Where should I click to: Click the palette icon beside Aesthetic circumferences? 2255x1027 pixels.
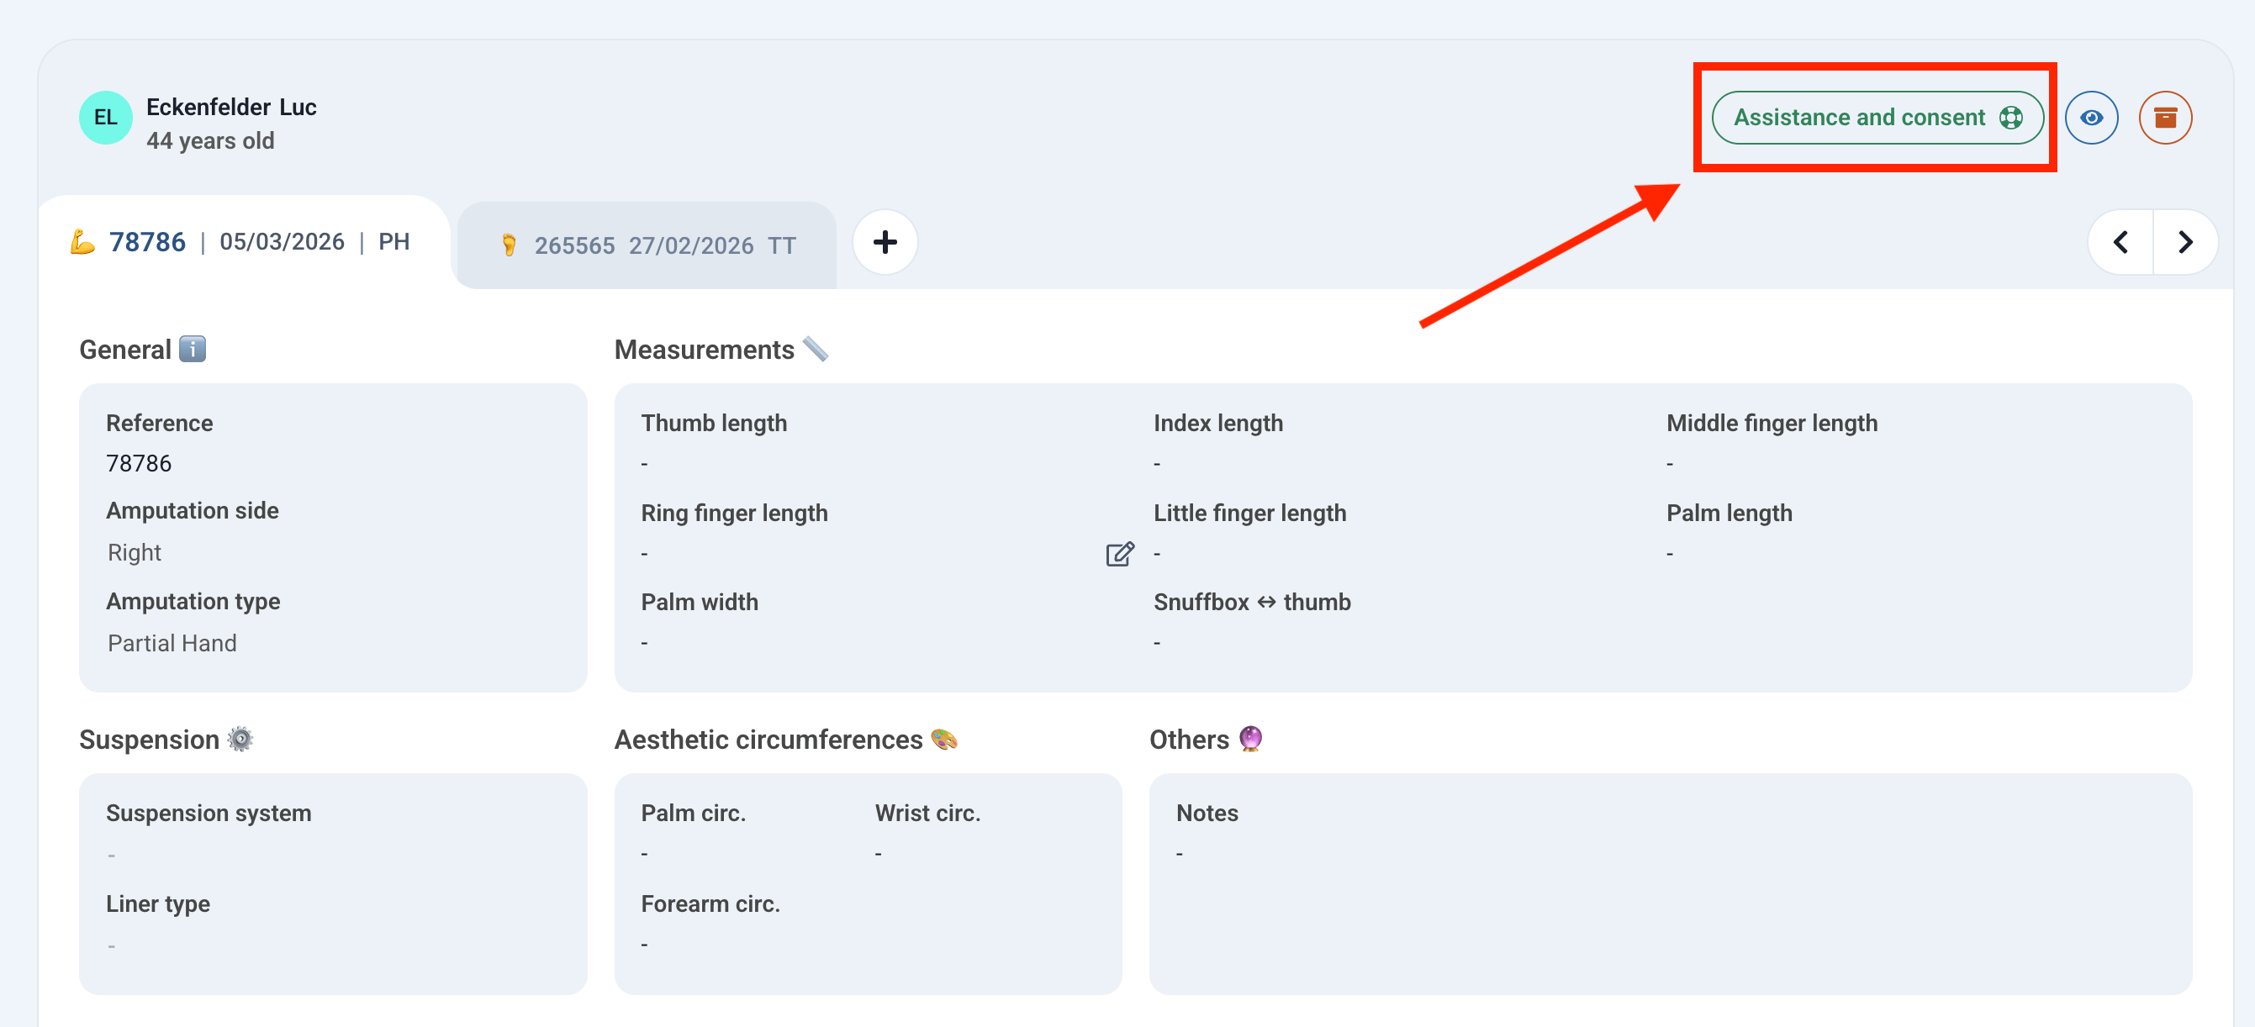[x=943, y=740]
